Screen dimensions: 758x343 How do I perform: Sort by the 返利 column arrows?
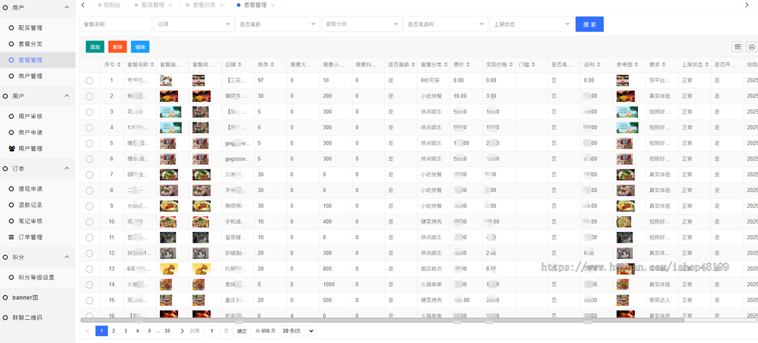click(x=600, y=64)
